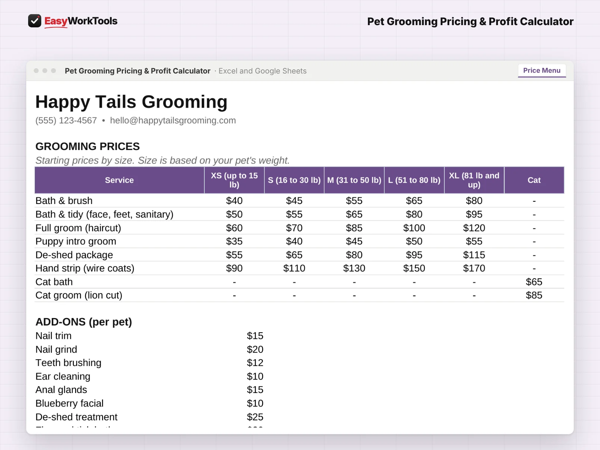Click the Cat groom (lion cut) price $85

[x=534, y=295]
